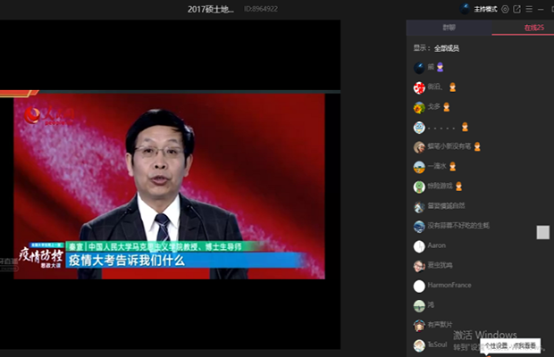Switch to the 群聊 tab

(x=447, y=29)
